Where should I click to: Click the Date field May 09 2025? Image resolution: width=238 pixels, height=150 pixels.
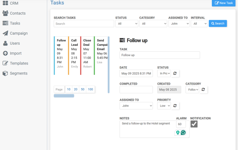click(x=136, y=73)
